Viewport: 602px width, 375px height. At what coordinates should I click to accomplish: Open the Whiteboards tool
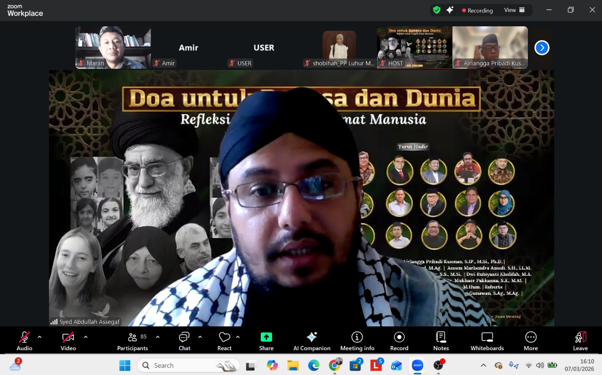click(x=487, y=341)
